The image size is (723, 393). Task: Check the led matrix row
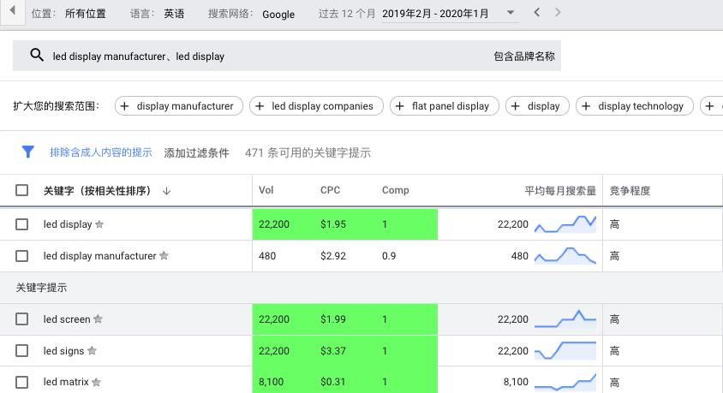(x=21, y=382)
